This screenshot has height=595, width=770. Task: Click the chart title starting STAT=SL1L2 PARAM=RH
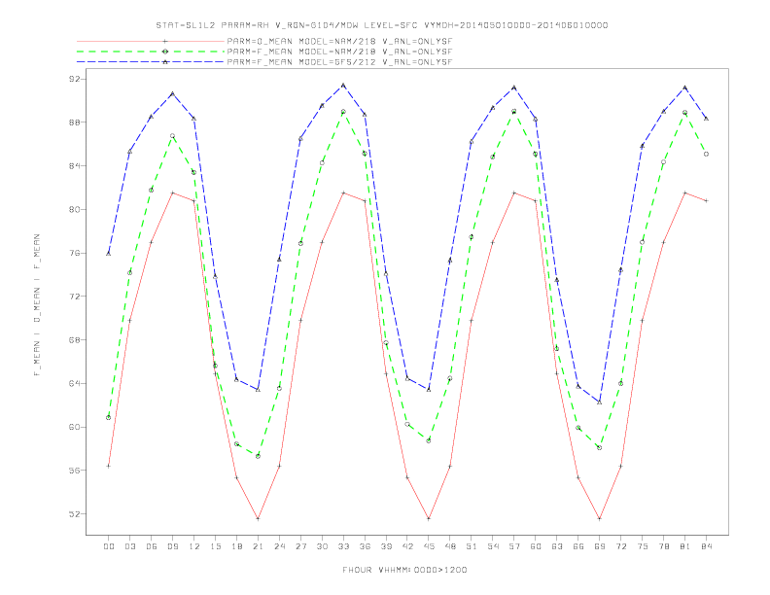382,25
